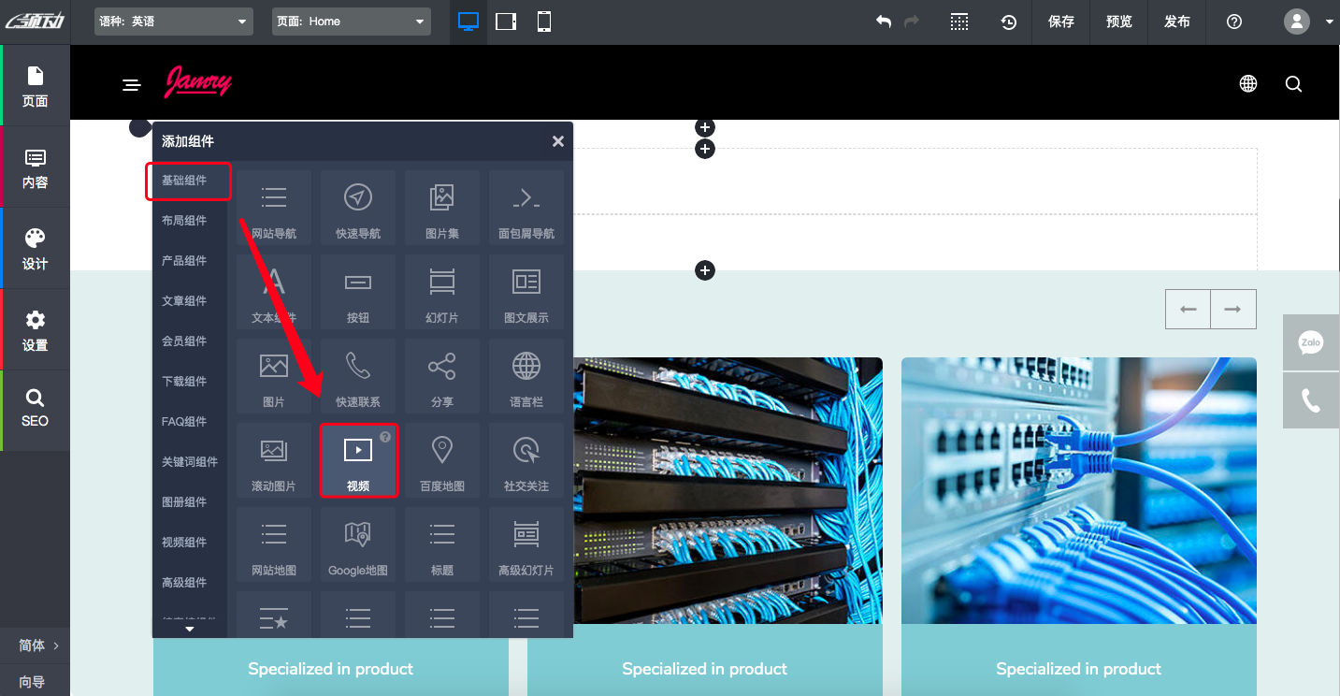Switch to mobile phone preview mode
The height and width of the screenshot is (696, 1340).
[543, 22]
